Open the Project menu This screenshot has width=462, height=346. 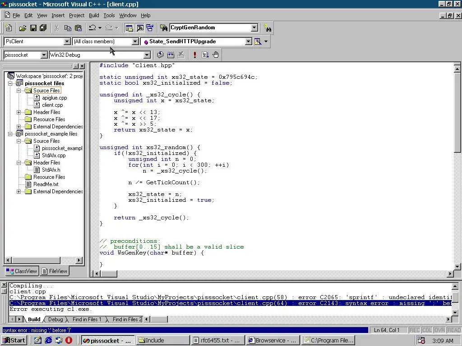point(77,15)
